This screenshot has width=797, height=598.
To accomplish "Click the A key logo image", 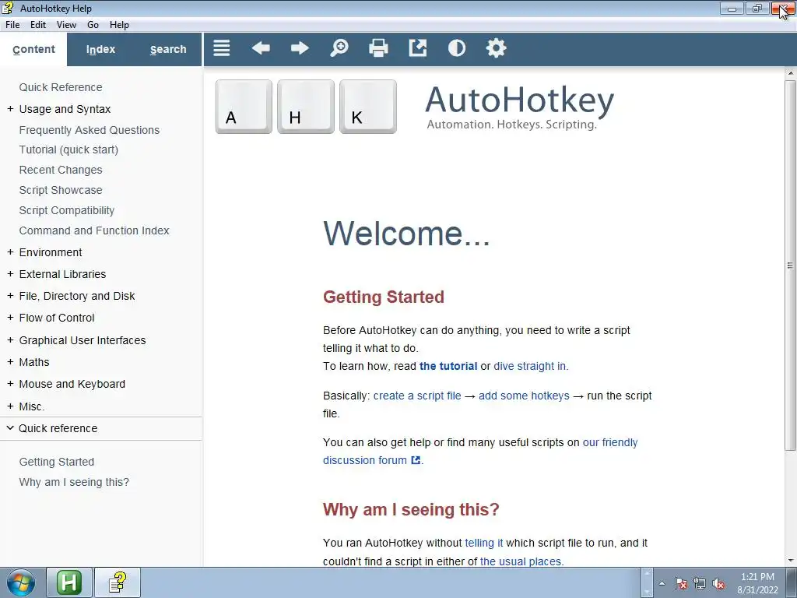I will [x=244, y=107].
